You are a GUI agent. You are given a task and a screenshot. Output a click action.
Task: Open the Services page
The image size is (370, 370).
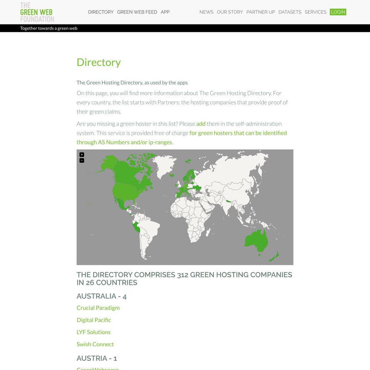[x=316, y=12]
